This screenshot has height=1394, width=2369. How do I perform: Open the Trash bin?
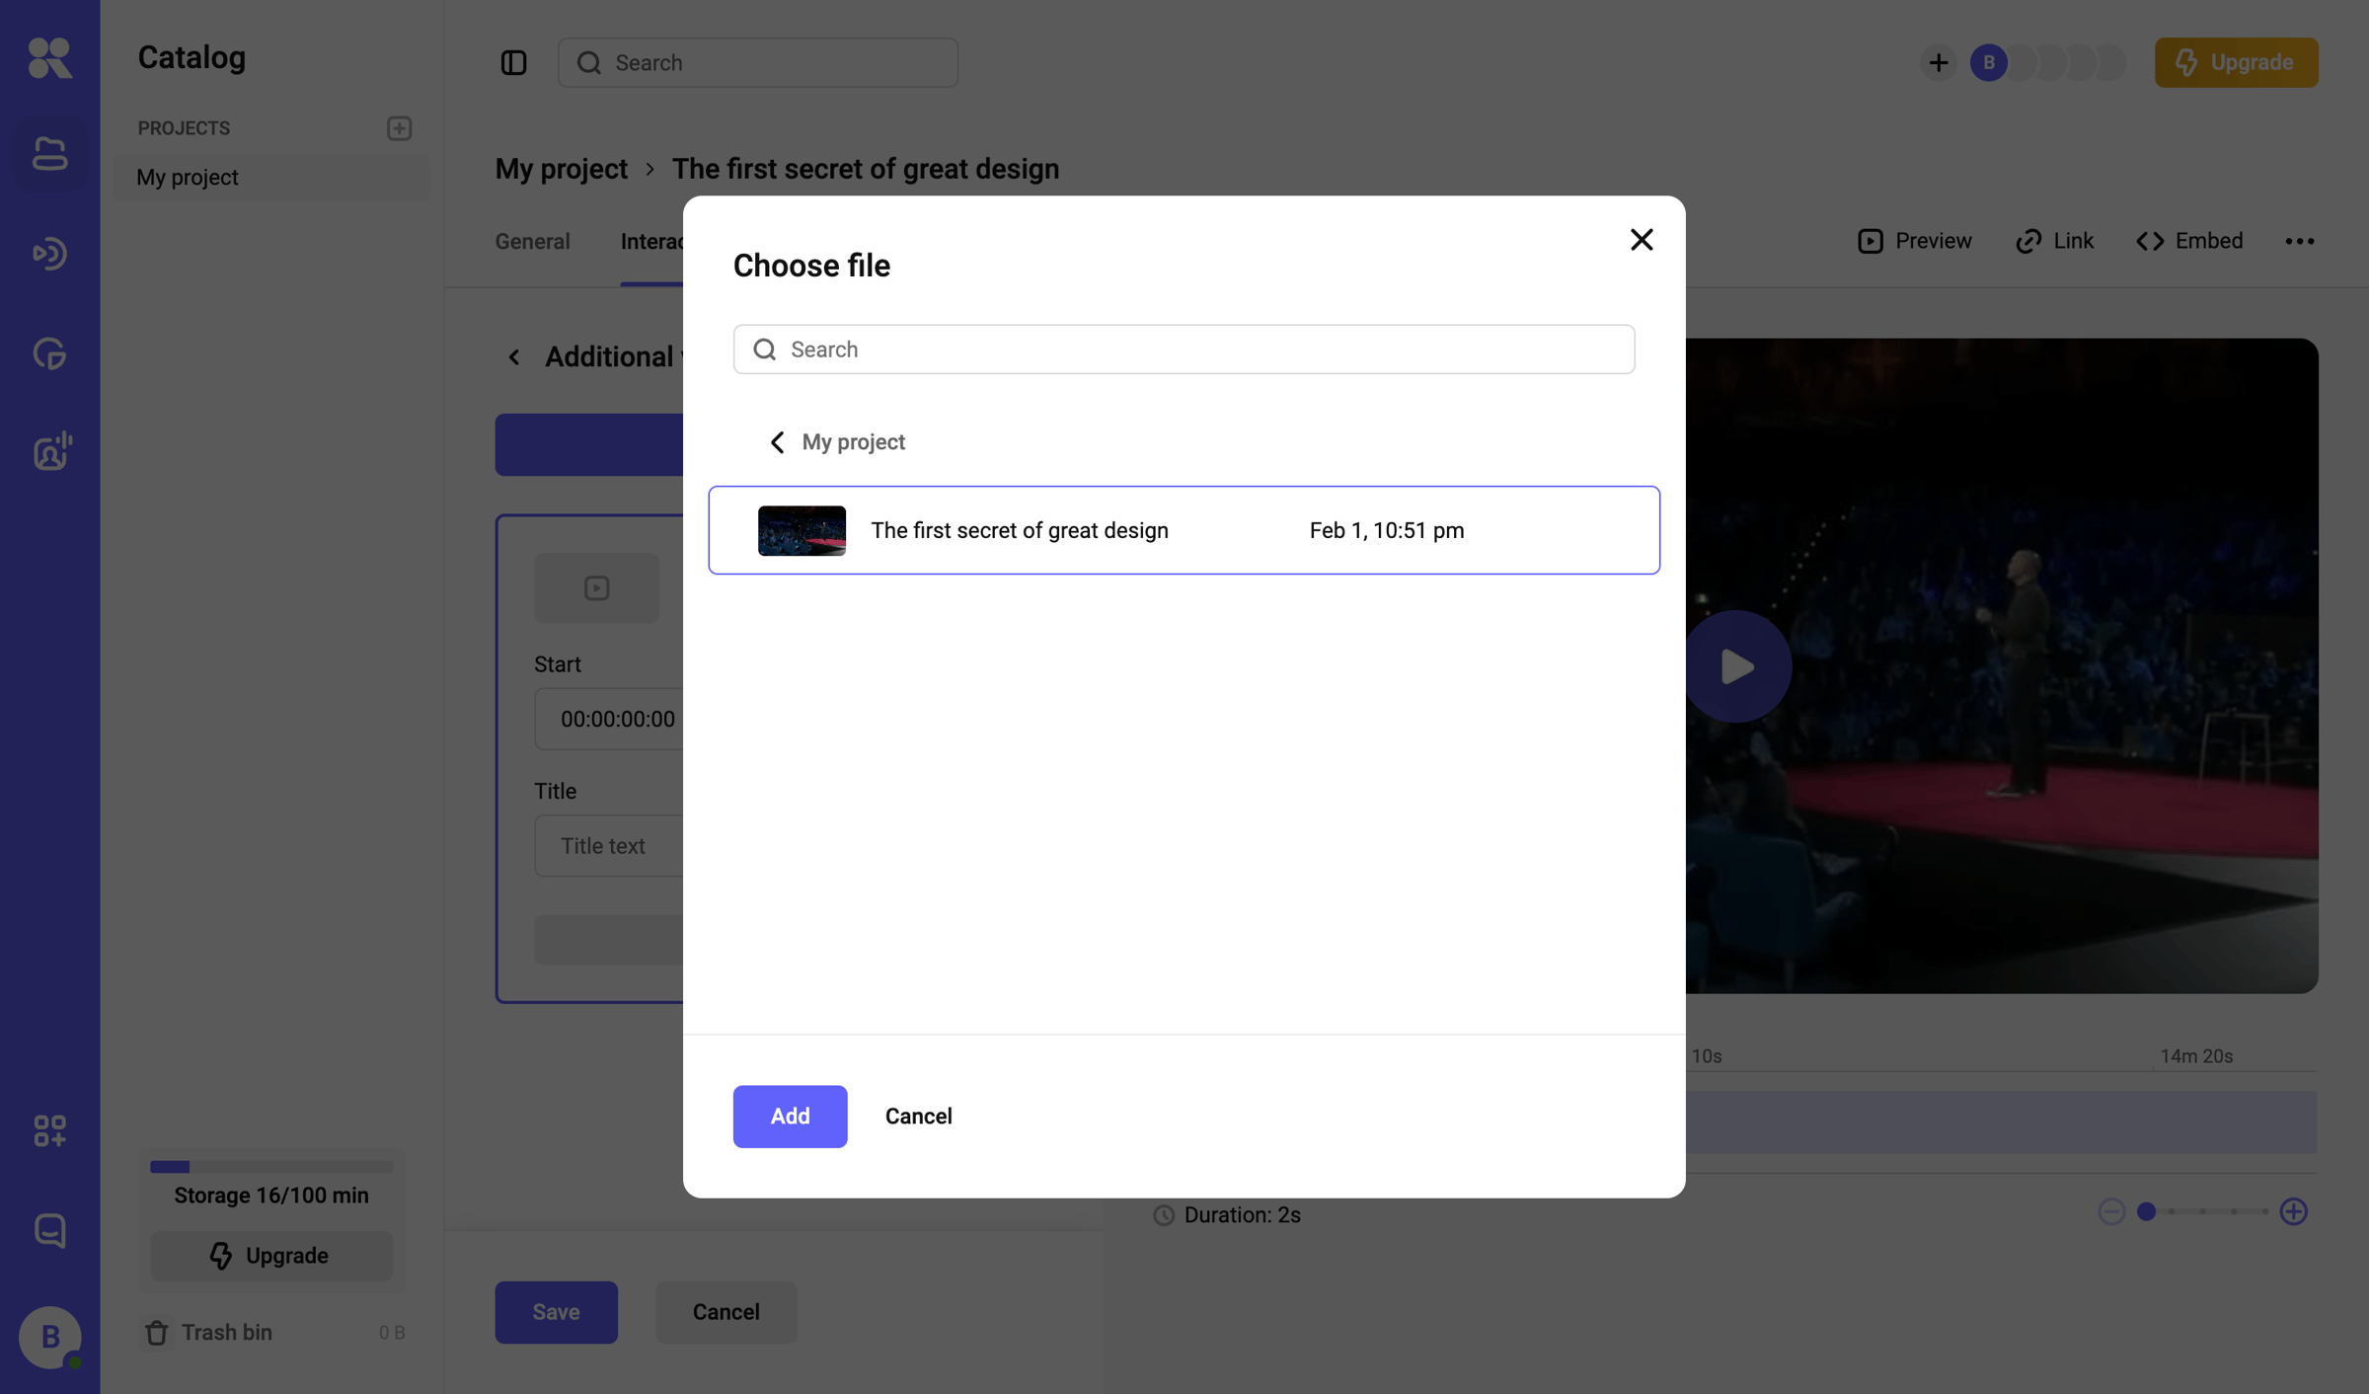(x=208, y=1332)
